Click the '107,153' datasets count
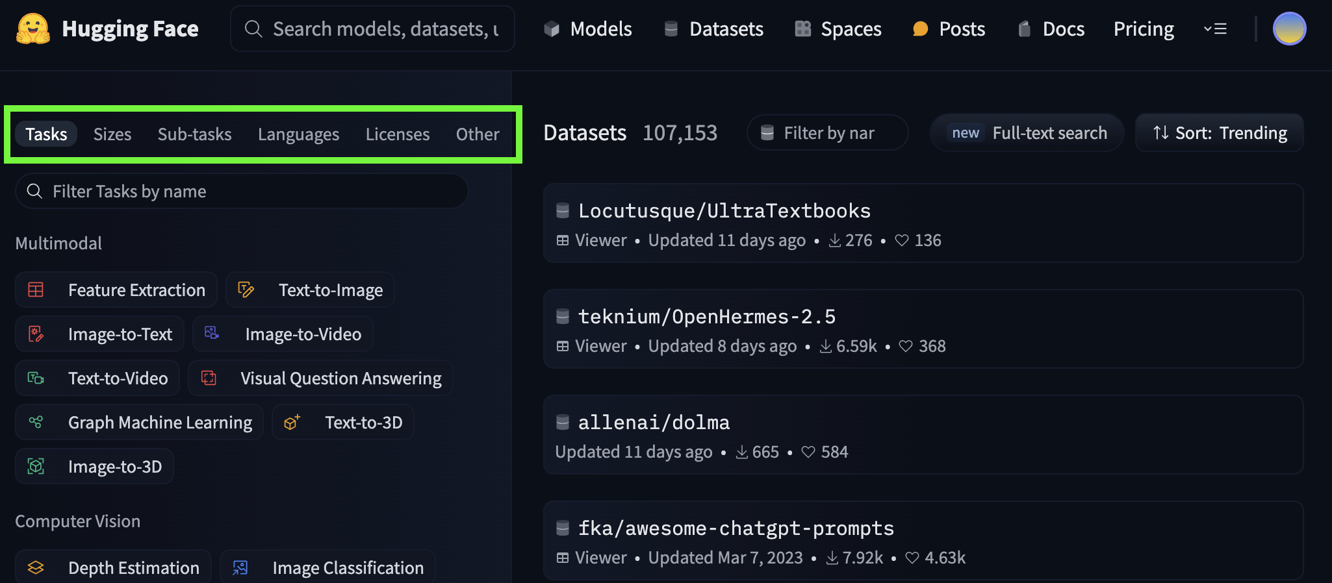The height and width of the screenshot is (583, 1332). click(x=680, y=132)
